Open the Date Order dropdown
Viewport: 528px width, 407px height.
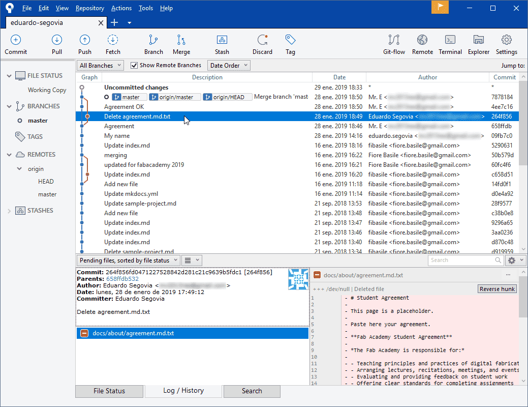[229, 65]
